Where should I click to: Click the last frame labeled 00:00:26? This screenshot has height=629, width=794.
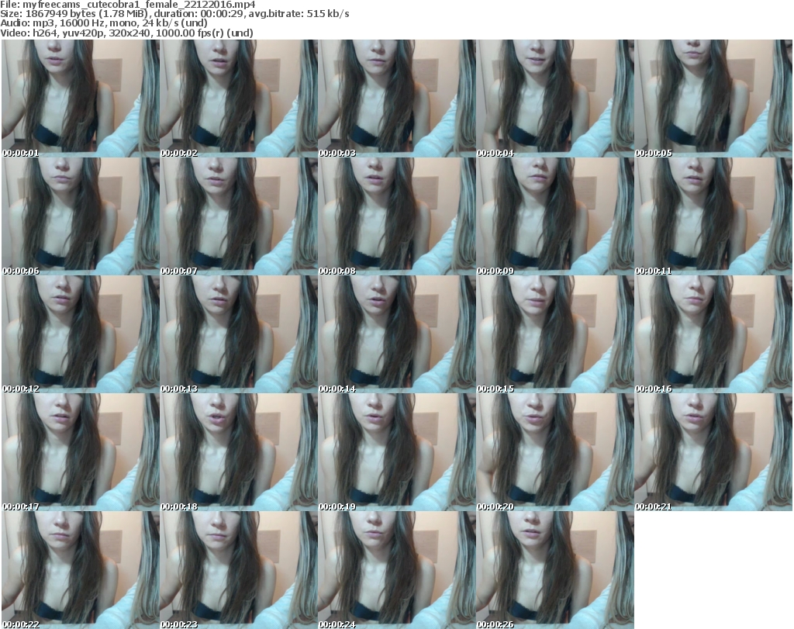tap(554, 570)
